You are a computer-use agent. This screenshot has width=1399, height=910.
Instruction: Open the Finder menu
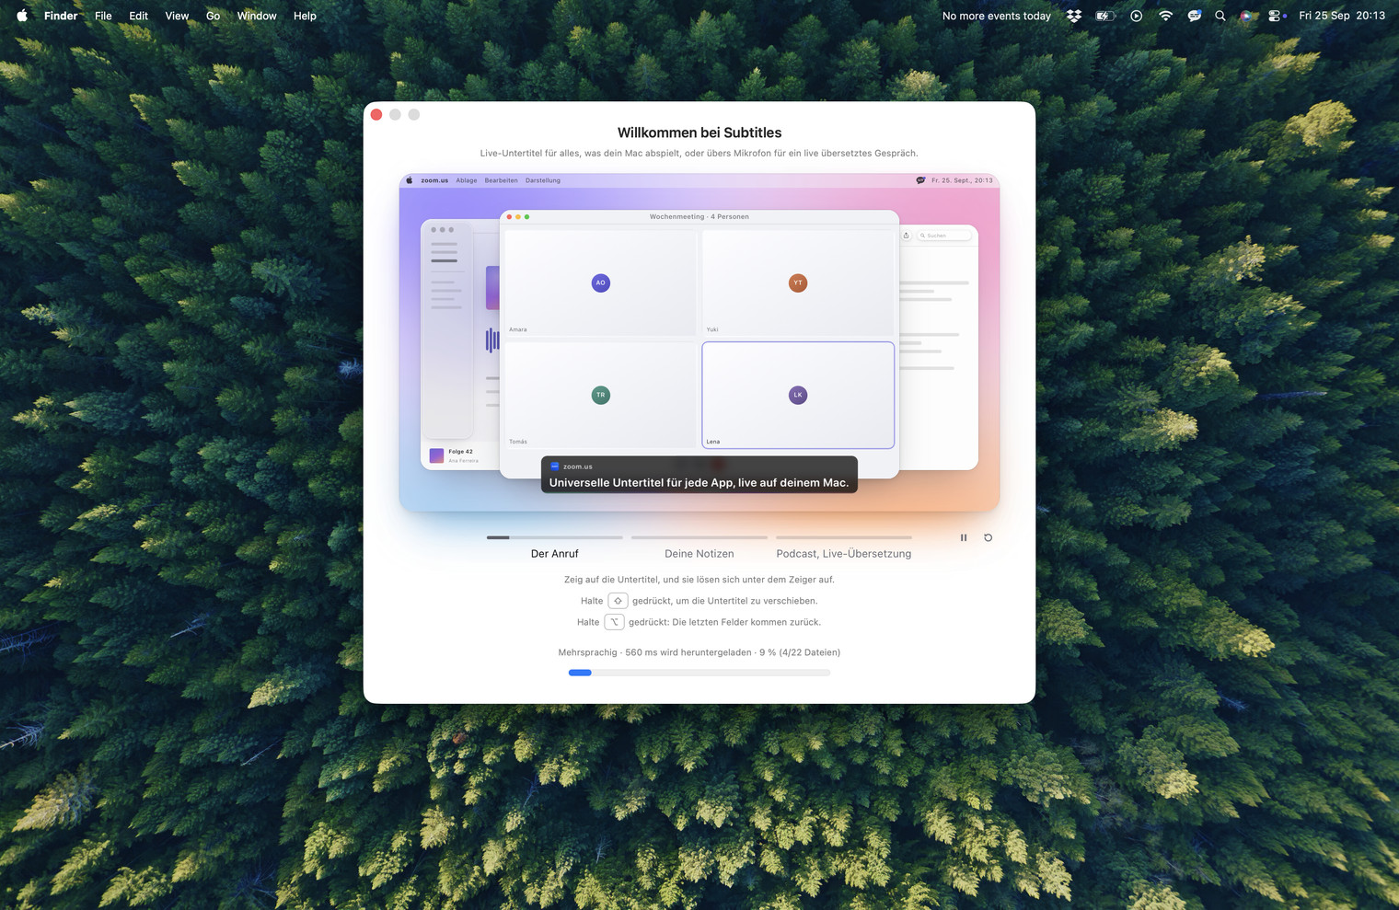tap(61, 16)
